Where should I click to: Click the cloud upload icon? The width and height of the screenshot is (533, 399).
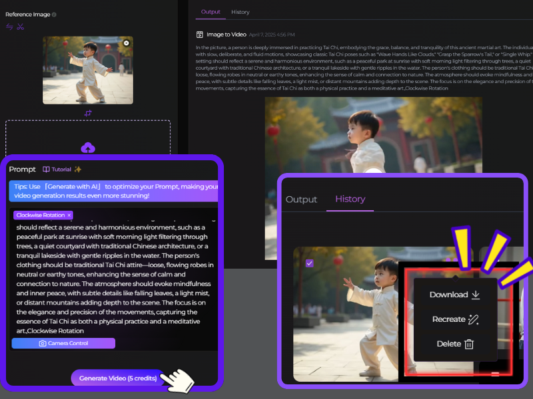tap(88, 148)
